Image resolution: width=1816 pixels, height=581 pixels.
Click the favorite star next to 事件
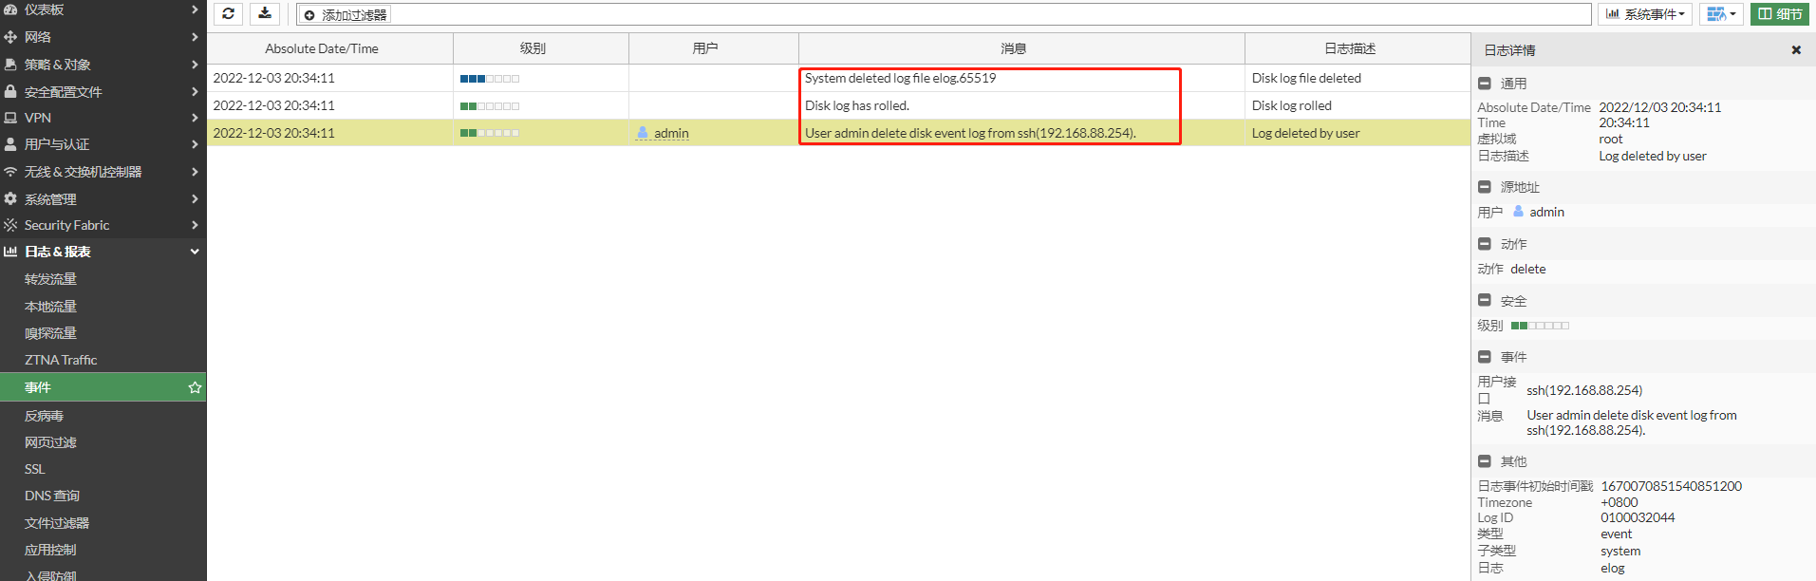[x=195, y=387]
